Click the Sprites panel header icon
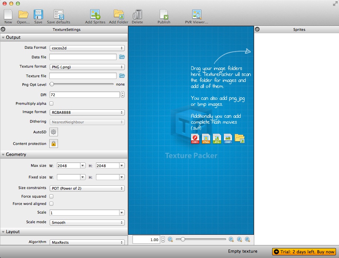Viewport: 339px width, 258px height. pyautogui.click(x=258, y=29)
